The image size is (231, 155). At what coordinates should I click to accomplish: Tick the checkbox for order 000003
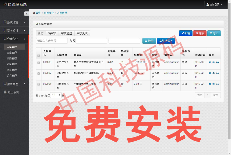coord(38,62)
